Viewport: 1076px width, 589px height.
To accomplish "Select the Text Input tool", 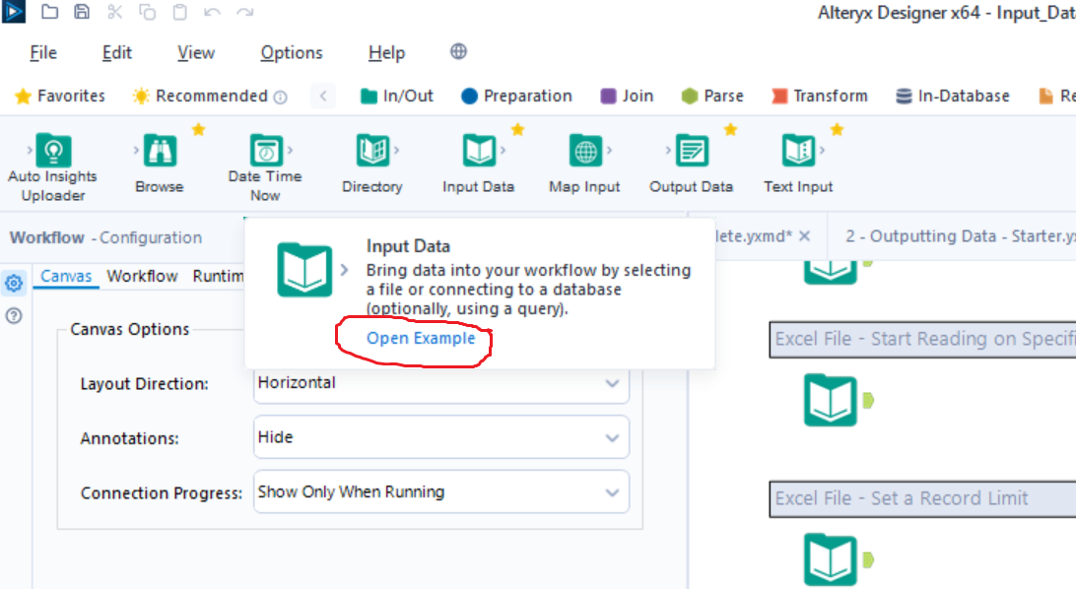I will pyautogui.click(x=798, y=164).
